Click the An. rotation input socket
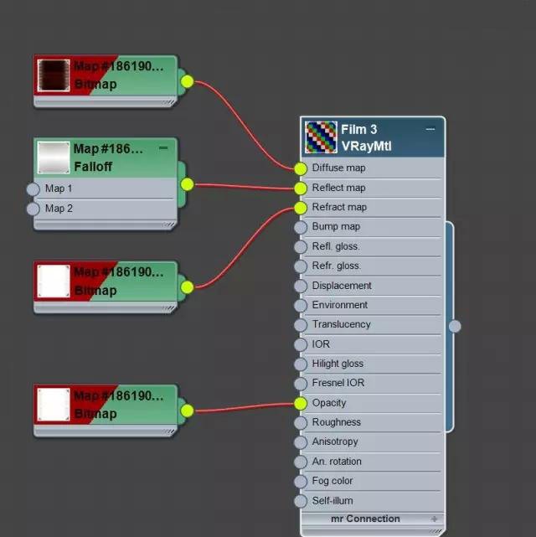Image resolution: width=536 pixels, height=537 pixels. coord(301,462)
